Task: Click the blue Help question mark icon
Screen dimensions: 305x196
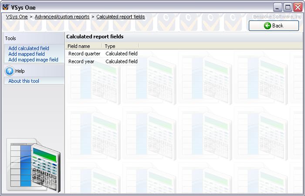Action: [10, 71]
